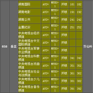This screenshot has width=93, height=93.
Task: Click value 342 in 科教频道 row
Action: tap(79, 58)
